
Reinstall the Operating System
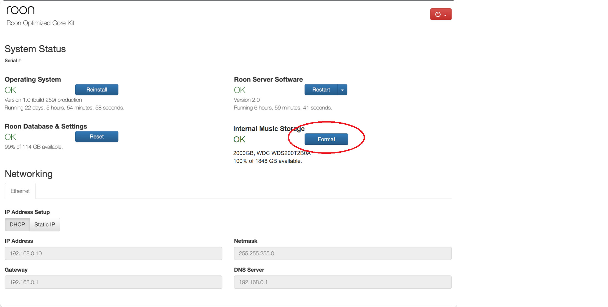(x=97, y=90)
